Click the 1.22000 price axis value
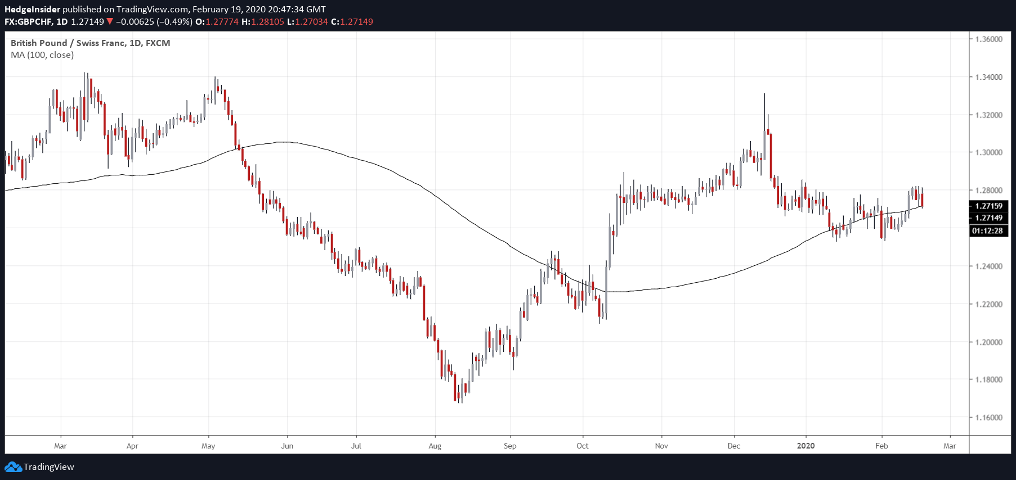 (989, 304)
